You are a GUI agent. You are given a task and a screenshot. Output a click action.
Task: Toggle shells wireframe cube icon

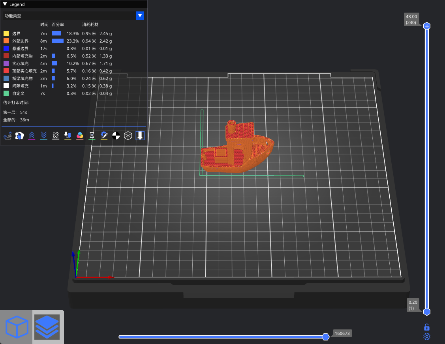128,136
